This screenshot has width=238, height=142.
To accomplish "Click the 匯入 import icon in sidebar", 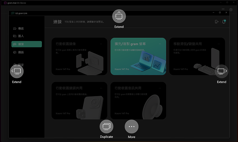I will coord(15,36).
